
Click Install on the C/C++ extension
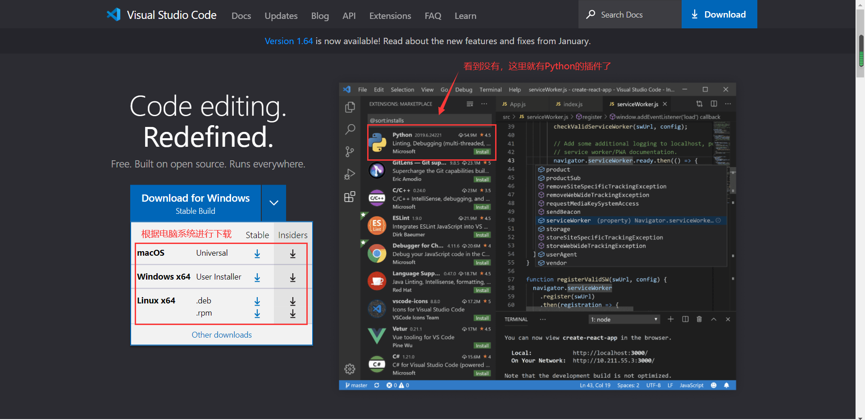tap(482, 207)
